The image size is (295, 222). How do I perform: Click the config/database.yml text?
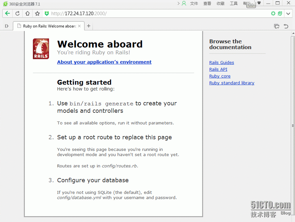coord(79,198)
